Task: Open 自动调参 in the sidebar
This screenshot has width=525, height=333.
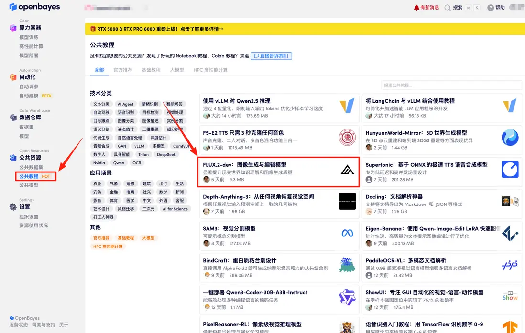Action: coord(29,86)
